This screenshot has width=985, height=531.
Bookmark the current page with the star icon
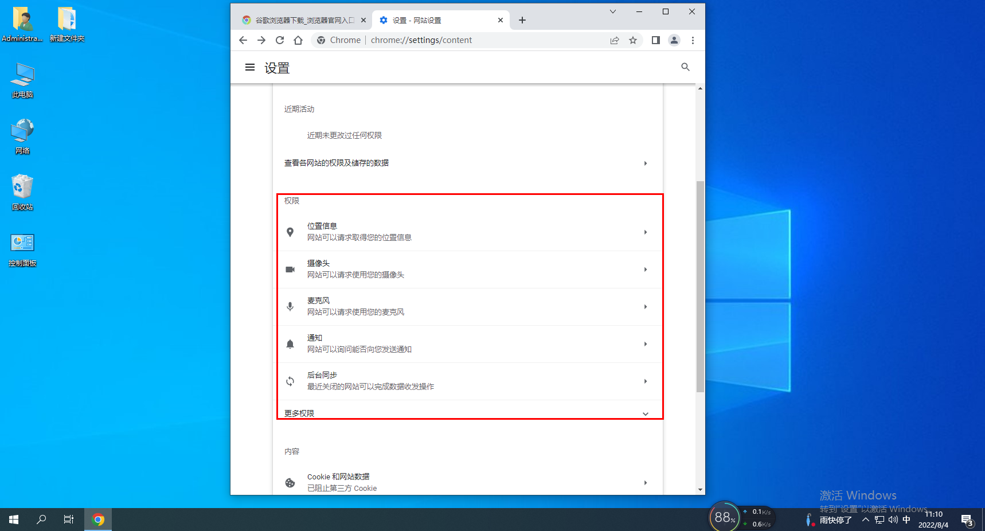click(633, 40)
